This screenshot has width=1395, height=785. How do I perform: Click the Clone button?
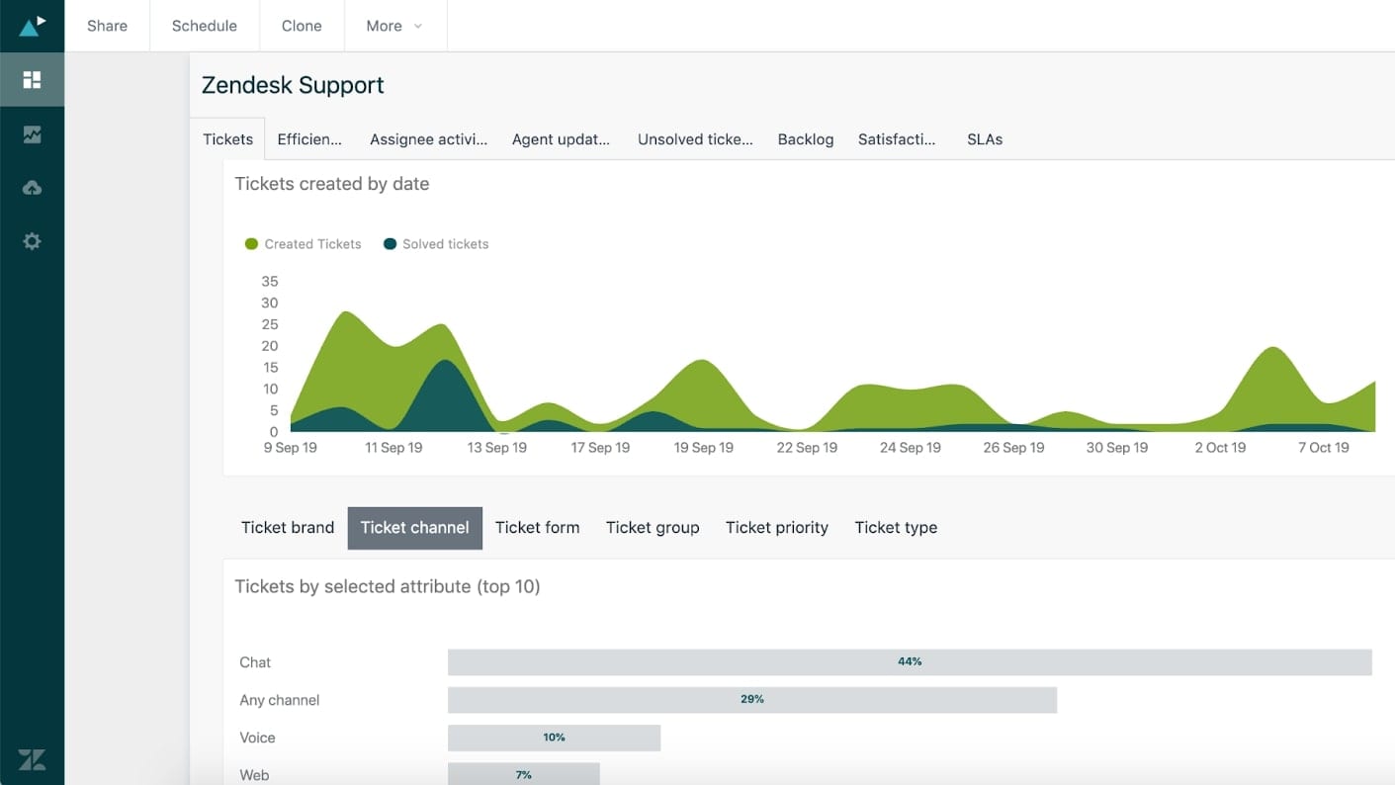tap(301, 26)
